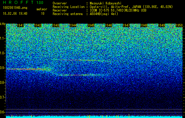Click the 1.1 kHz axis label
The width and height of the screenshot is (185, 118).
click(x=2, y=38)
